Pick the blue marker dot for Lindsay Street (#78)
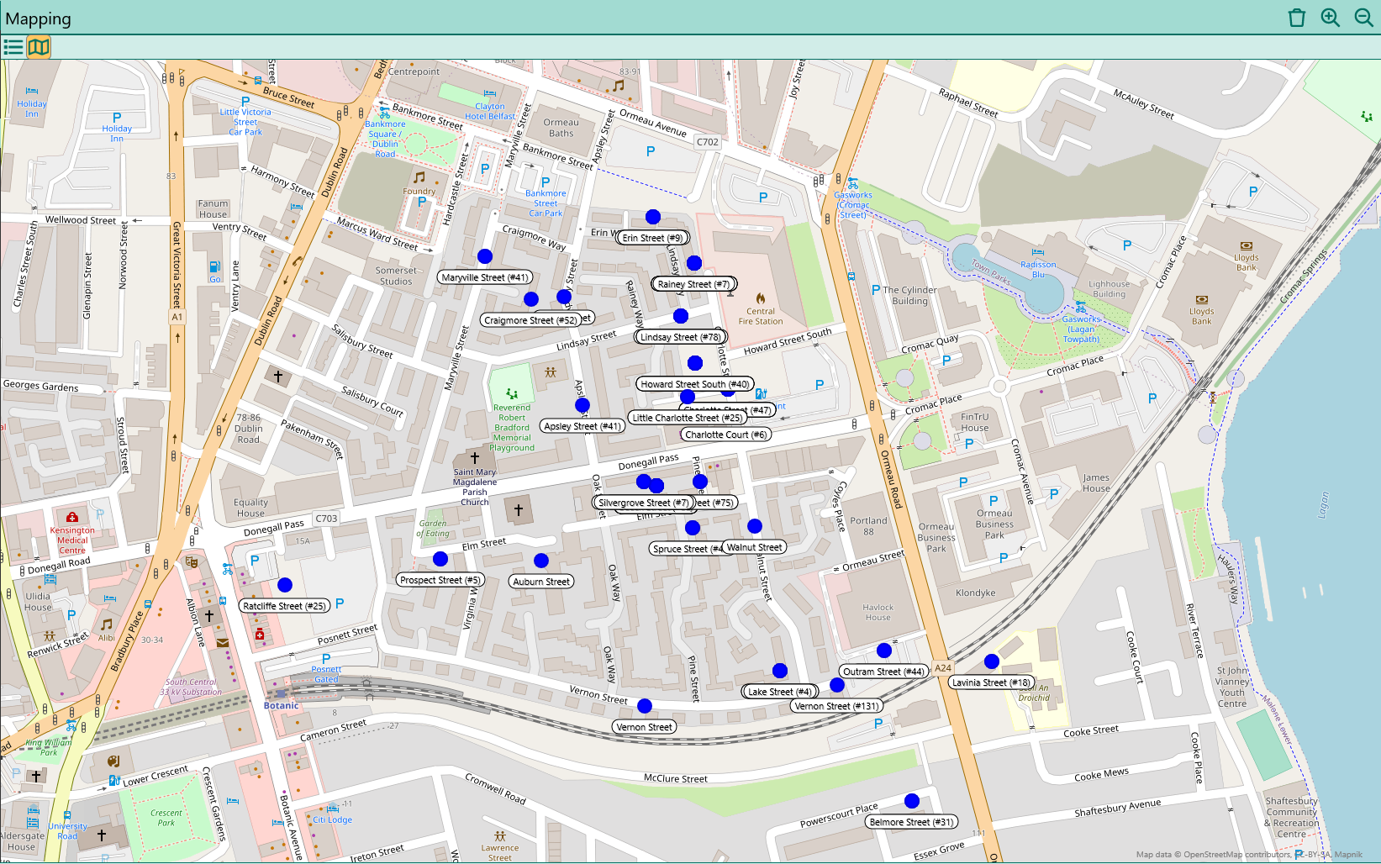The width and height of the screenshot is (1381, 864). (681, 316)
